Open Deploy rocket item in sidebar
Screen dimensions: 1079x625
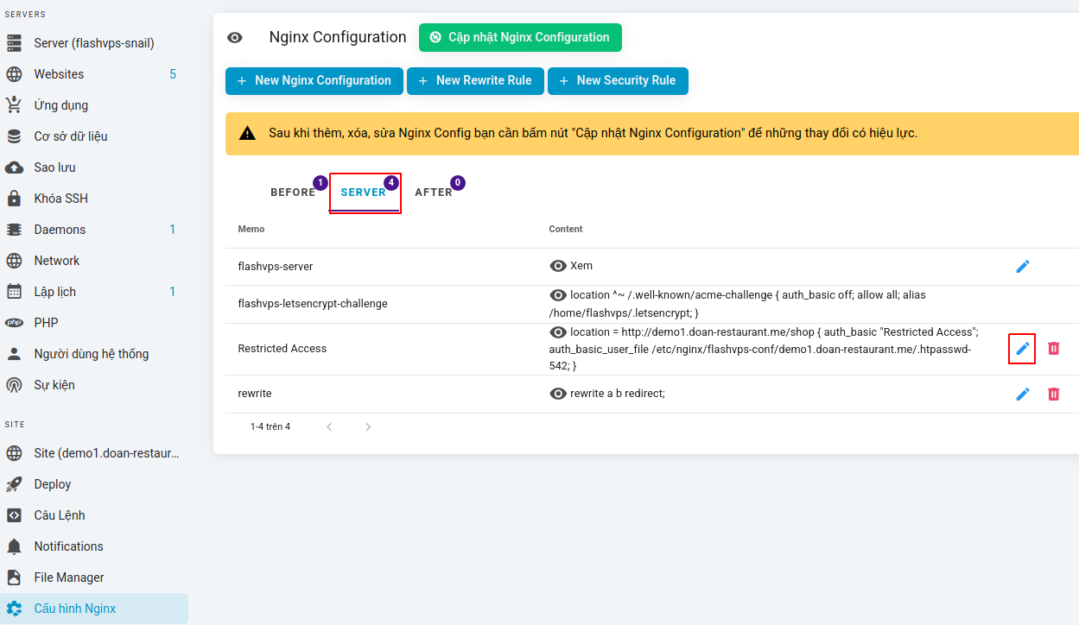click(14, 484)
